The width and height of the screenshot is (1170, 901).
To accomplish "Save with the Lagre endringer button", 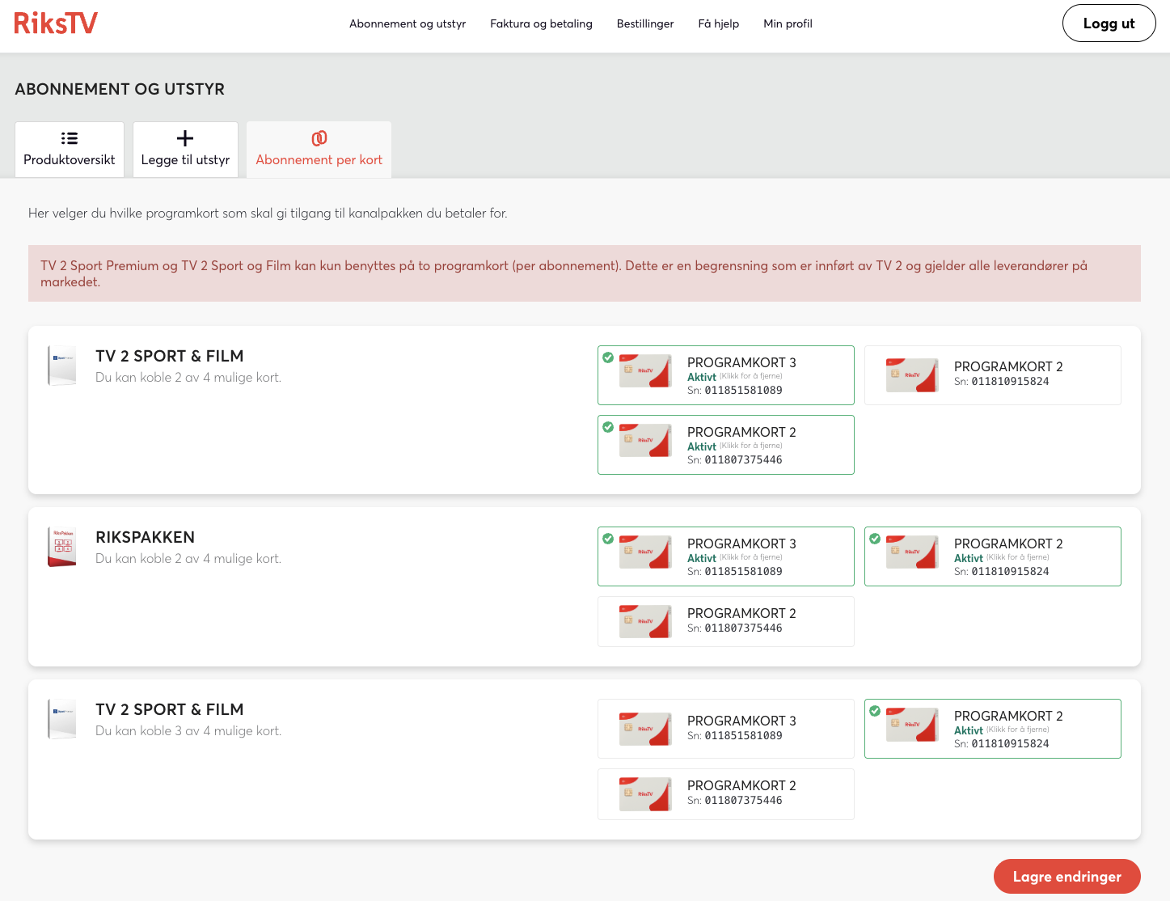I will click(1067, 877).
